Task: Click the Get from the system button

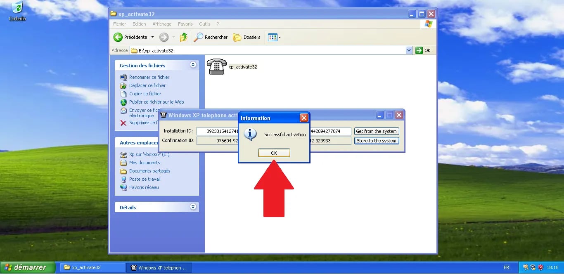Action: 376,131
